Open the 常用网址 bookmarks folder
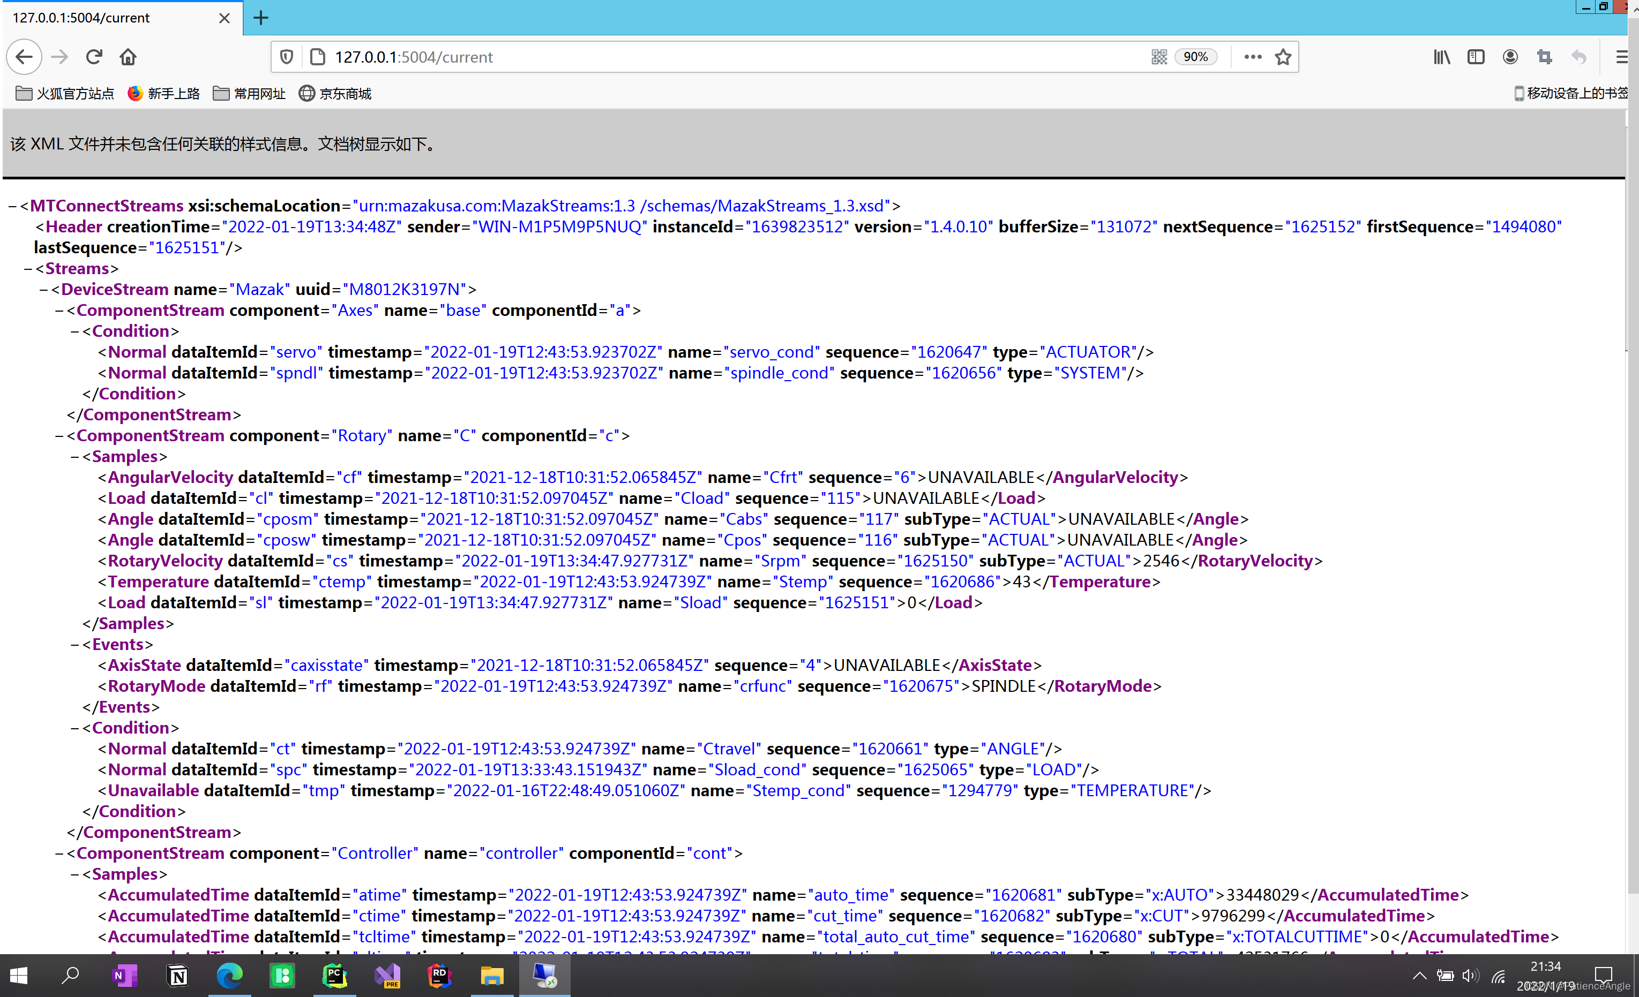Image resolution: width=1639 pixels, height=997 pixels. (249, 94)
